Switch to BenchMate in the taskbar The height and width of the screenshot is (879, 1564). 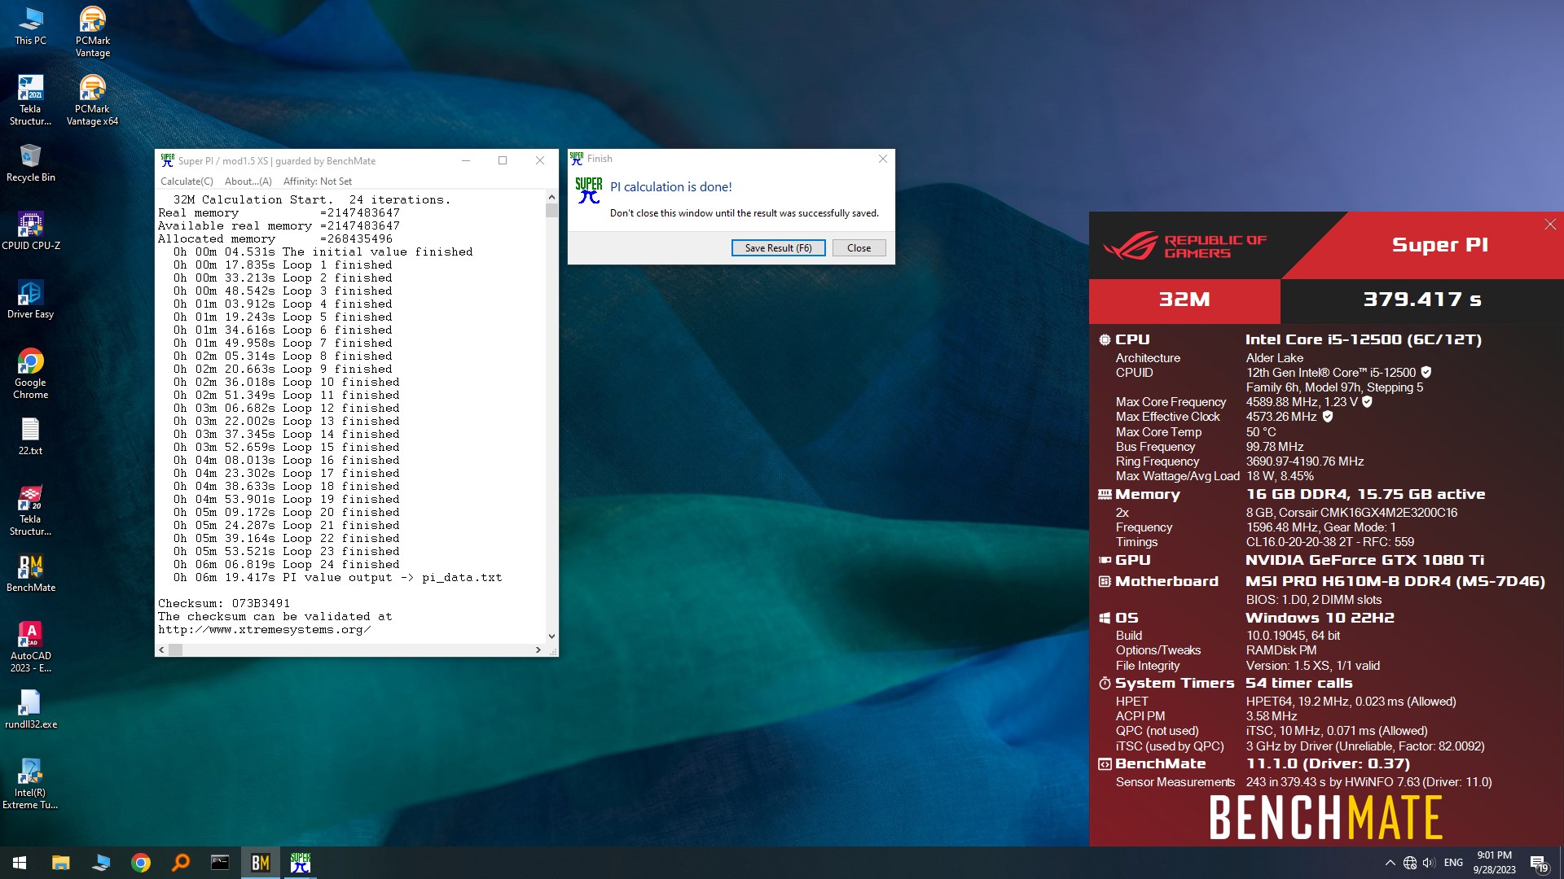tap(261, 863)
